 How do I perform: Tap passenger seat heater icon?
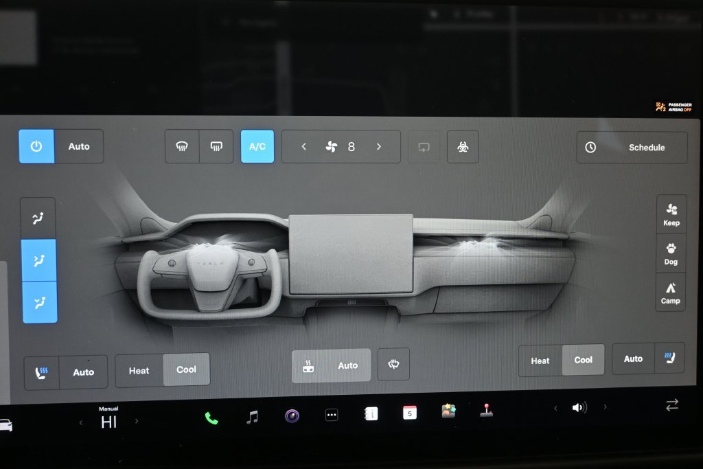pos(669,358)
